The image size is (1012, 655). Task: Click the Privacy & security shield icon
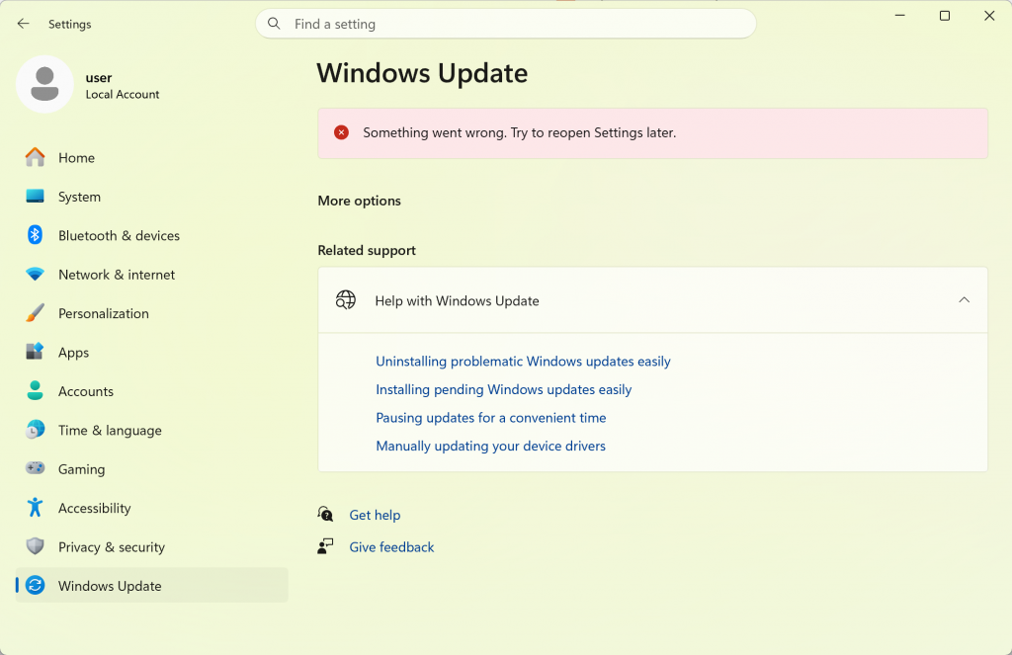point(35,546)
